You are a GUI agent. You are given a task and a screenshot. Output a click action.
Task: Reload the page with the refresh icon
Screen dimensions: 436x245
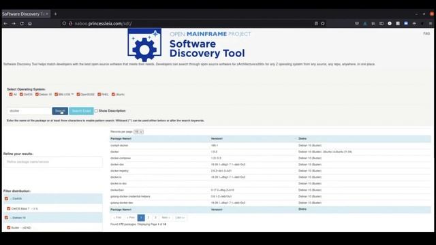pos(22,24)
